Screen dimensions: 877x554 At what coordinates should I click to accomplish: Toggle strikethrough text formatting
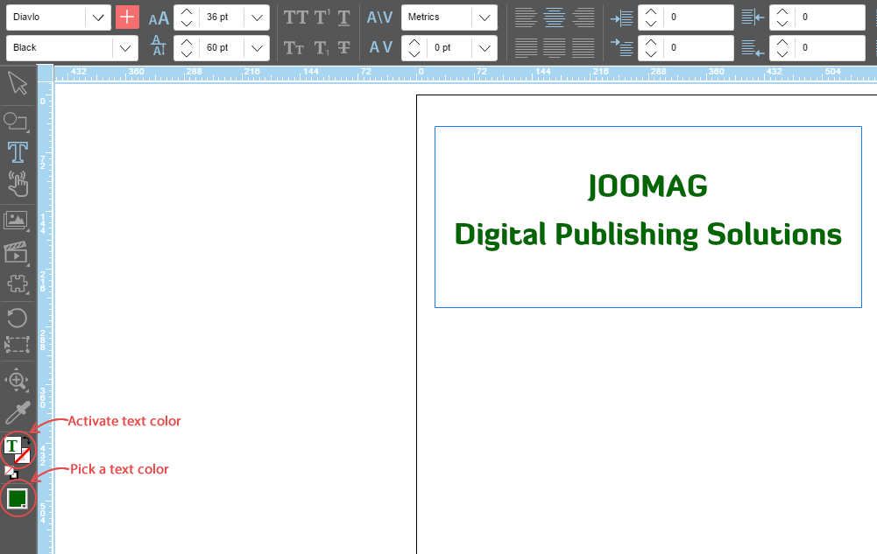click(344, 48)
